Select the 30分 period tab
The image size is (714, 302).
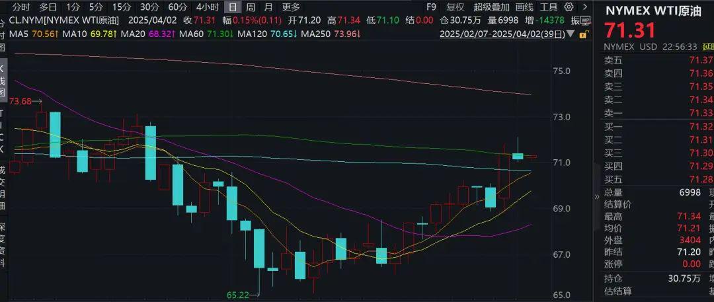(149, 7)
